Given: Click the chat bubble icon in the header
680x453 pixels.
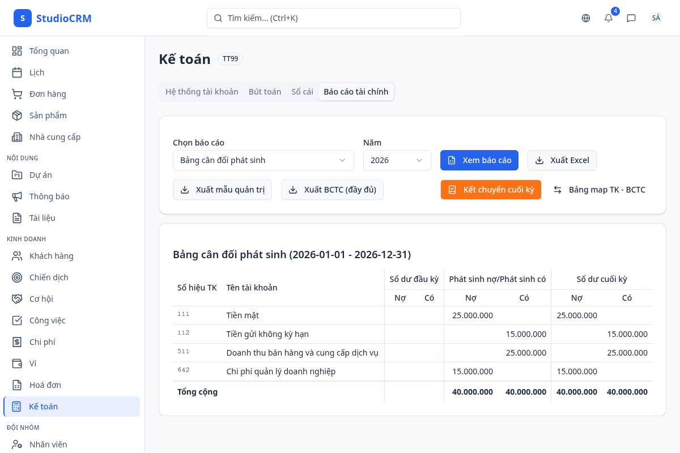Looking at the screenshot, I should pyautogui.click(x=631, y=18).
